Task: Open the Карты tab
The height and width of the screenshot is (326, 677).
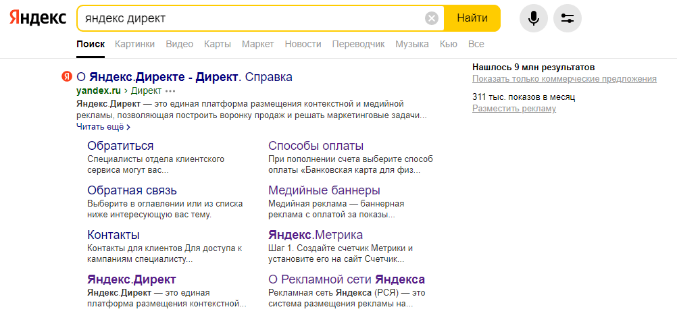Action: tap(218, 44)
